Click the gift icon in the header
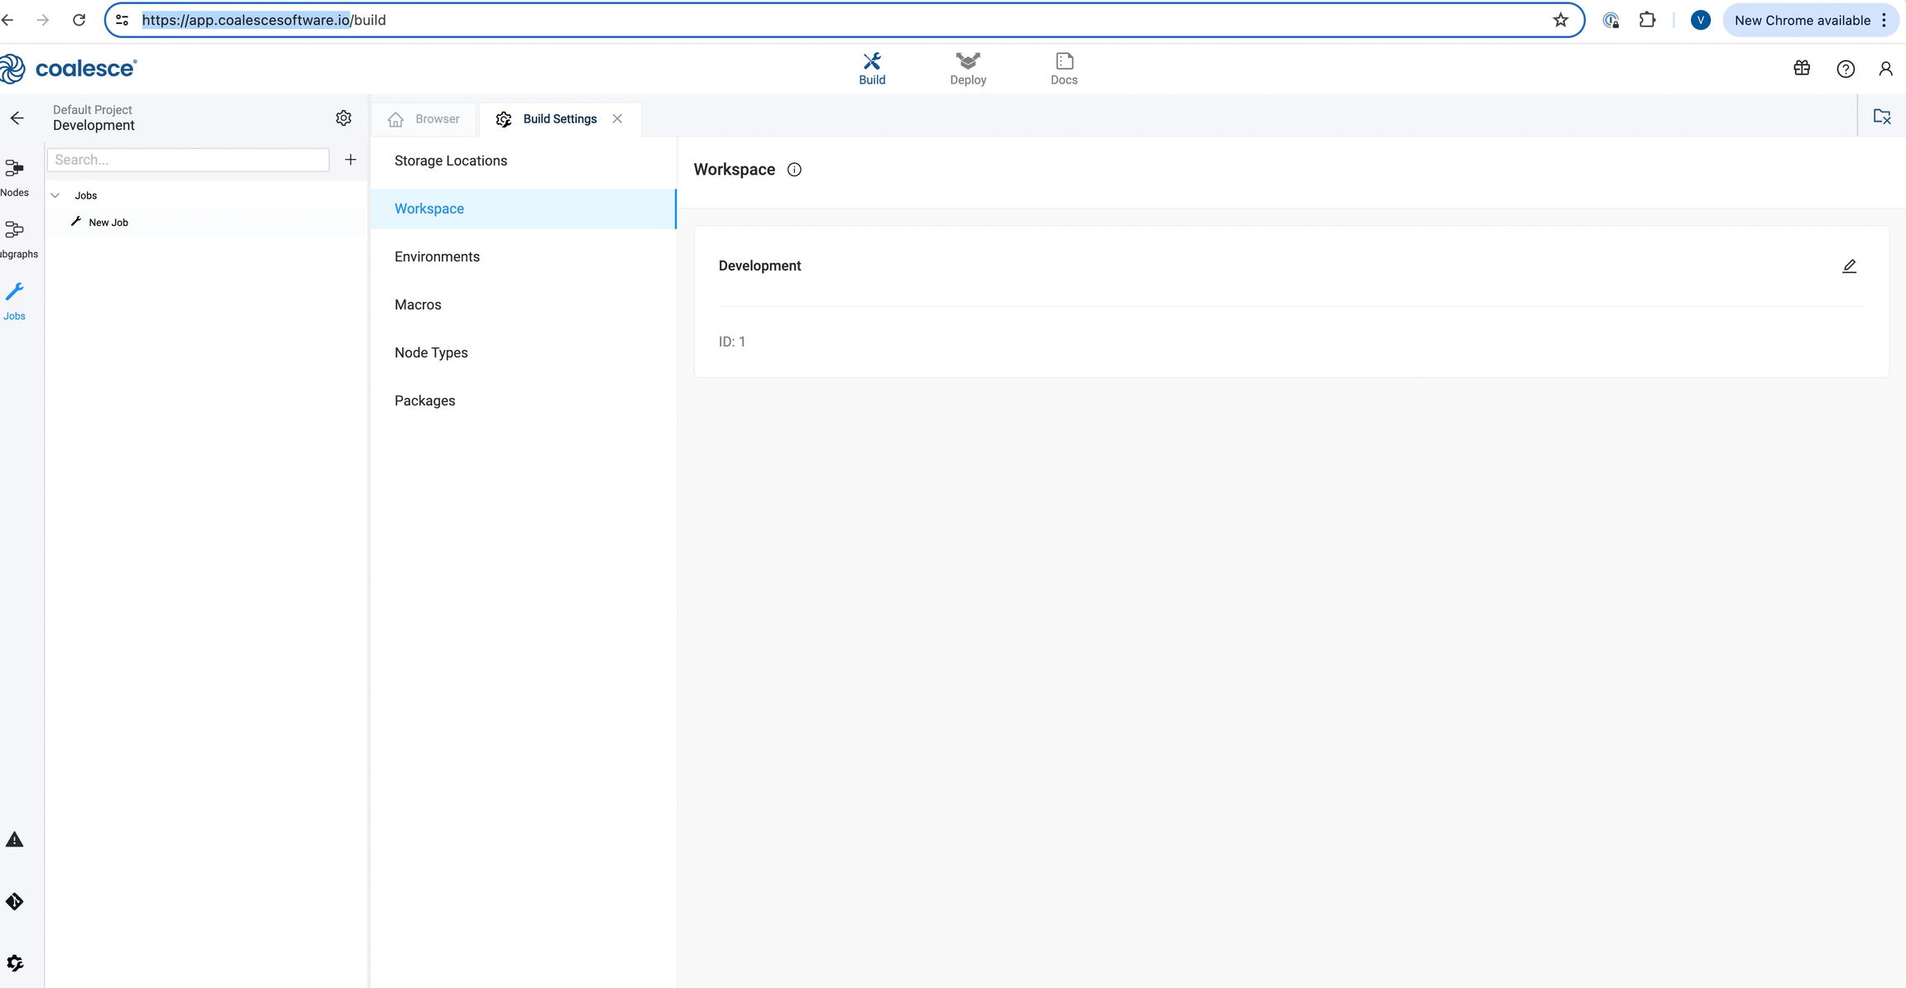The height and width of the screenshot is (988, 1906). (x=1801, y=69)
